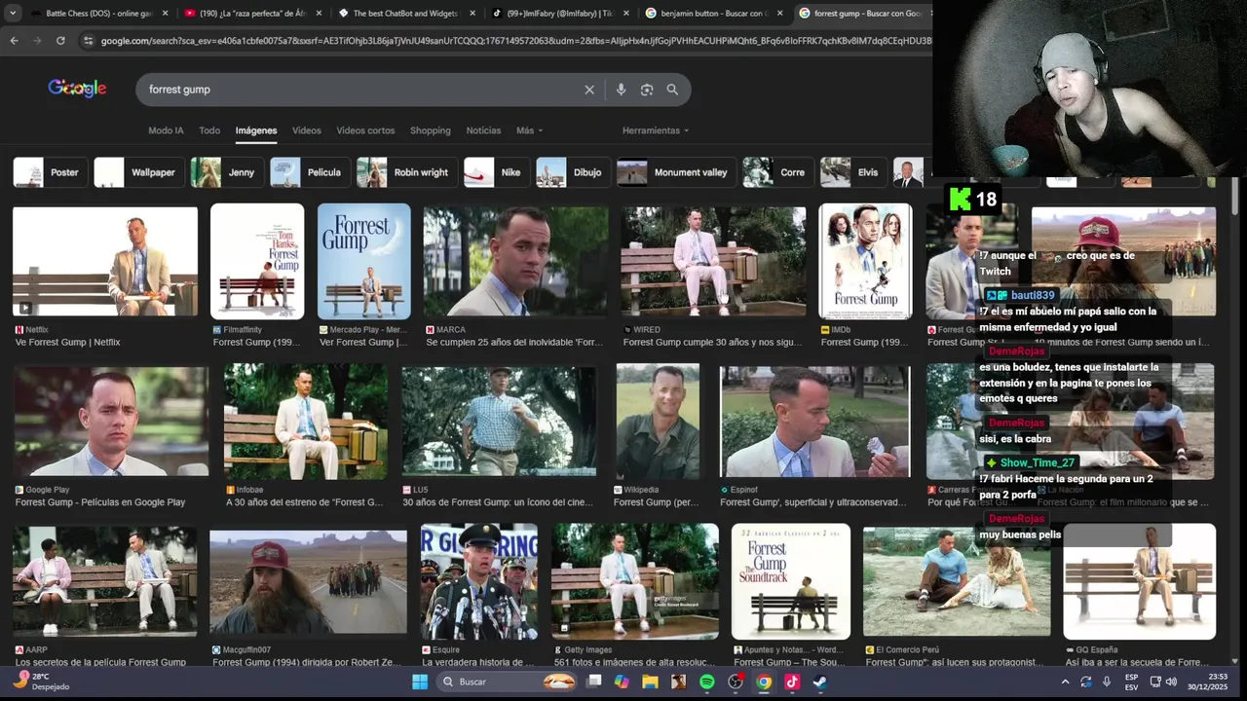Filter images by Nike chip
The height and width of the screenshot is (701, 1247).
495,172
